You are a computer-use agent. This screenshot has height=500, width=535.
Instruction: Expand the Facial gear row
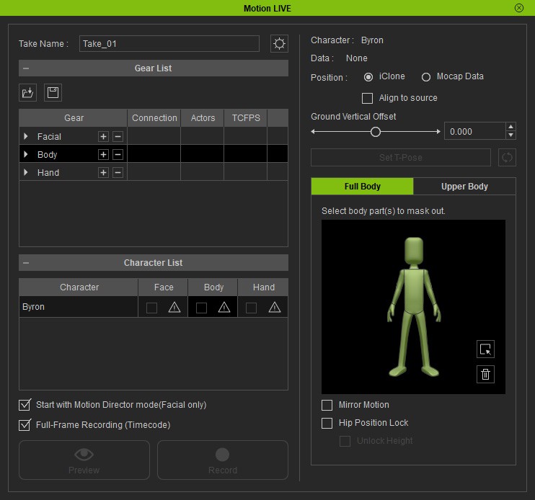(x=26, y=137)
